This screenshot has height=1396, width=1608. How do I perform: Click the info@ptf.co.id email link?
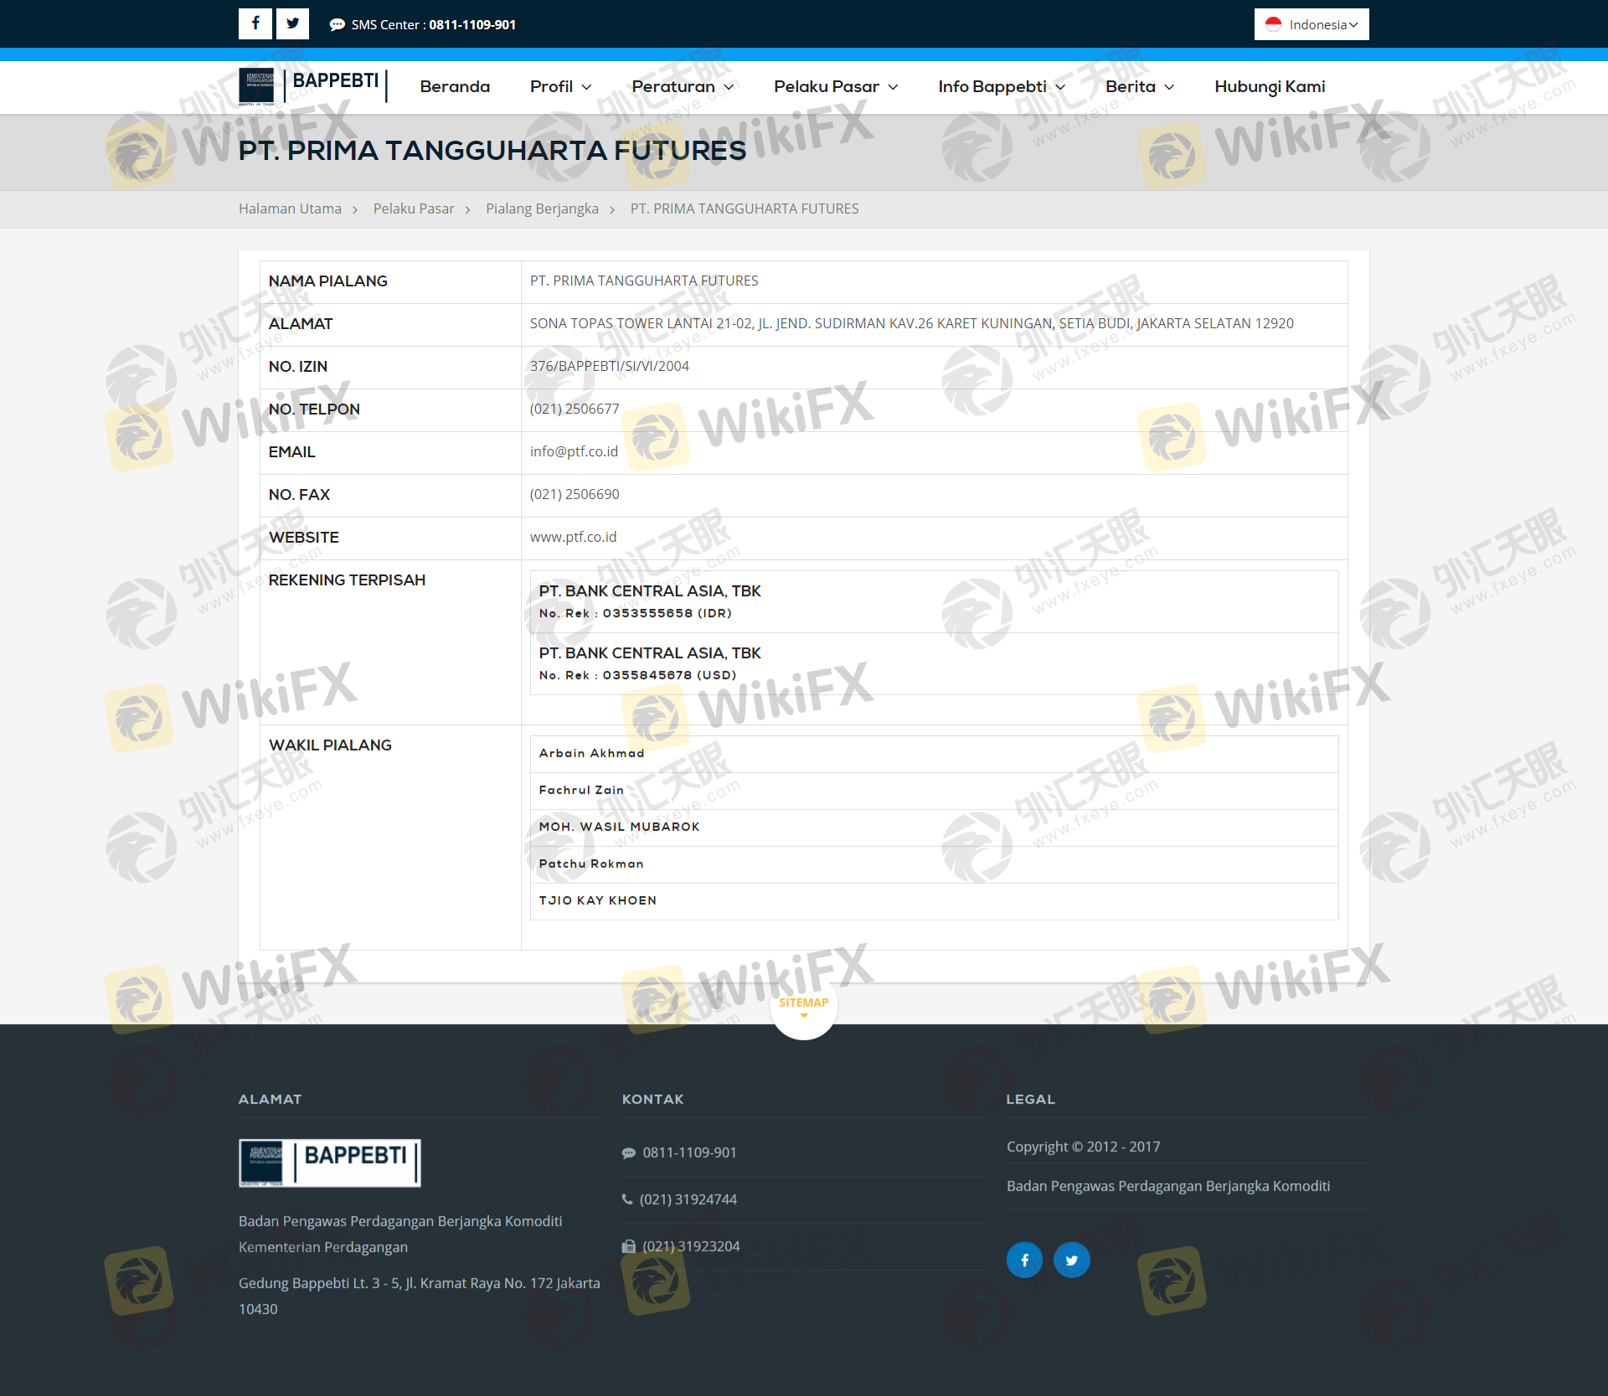[574, 451]
